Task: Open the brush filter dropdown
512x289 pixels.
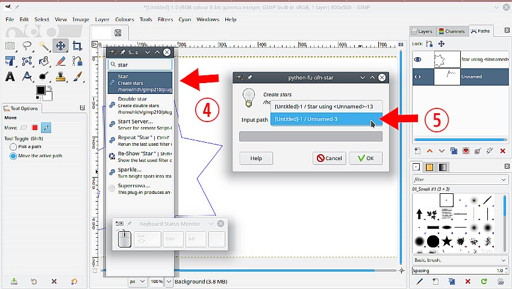Action: 503,179
